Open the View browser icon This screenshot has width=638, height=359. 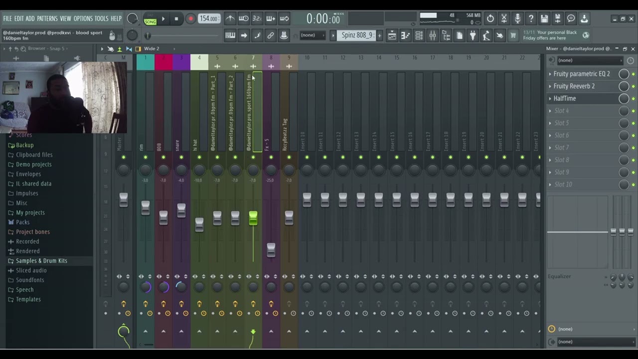(446, 35)
